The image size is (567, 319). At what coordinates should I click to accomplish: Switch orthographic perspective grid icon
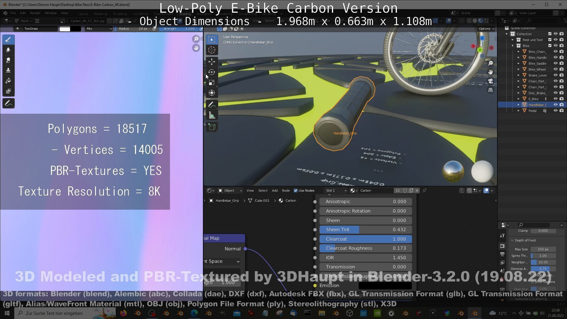pos(491,90)
